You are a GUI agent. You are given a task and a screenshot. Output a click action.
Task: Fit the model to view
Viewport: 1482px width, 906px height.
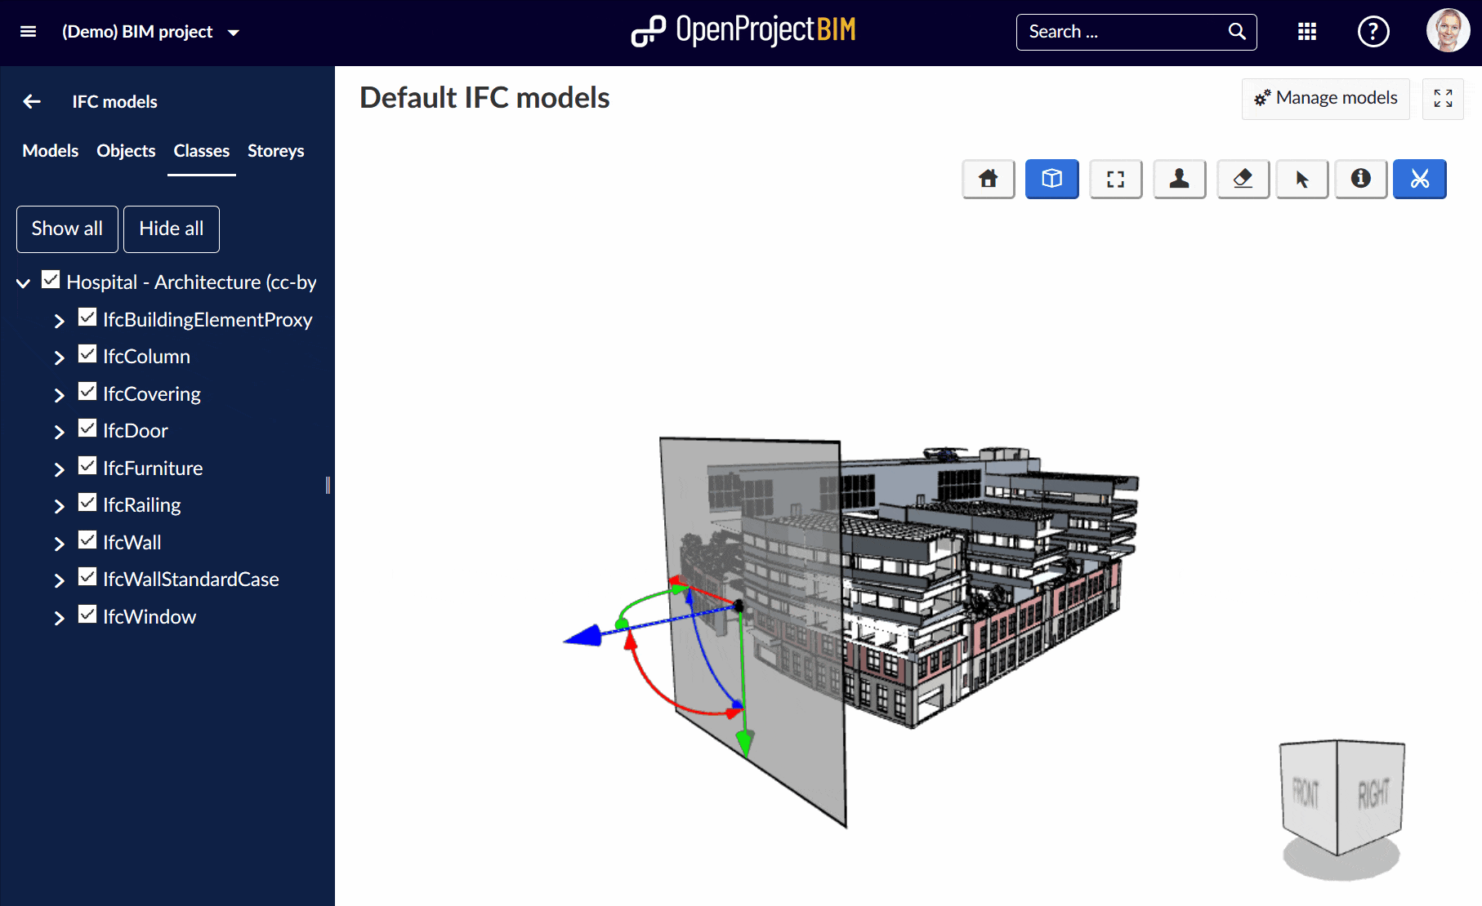tap(1115, 179)
